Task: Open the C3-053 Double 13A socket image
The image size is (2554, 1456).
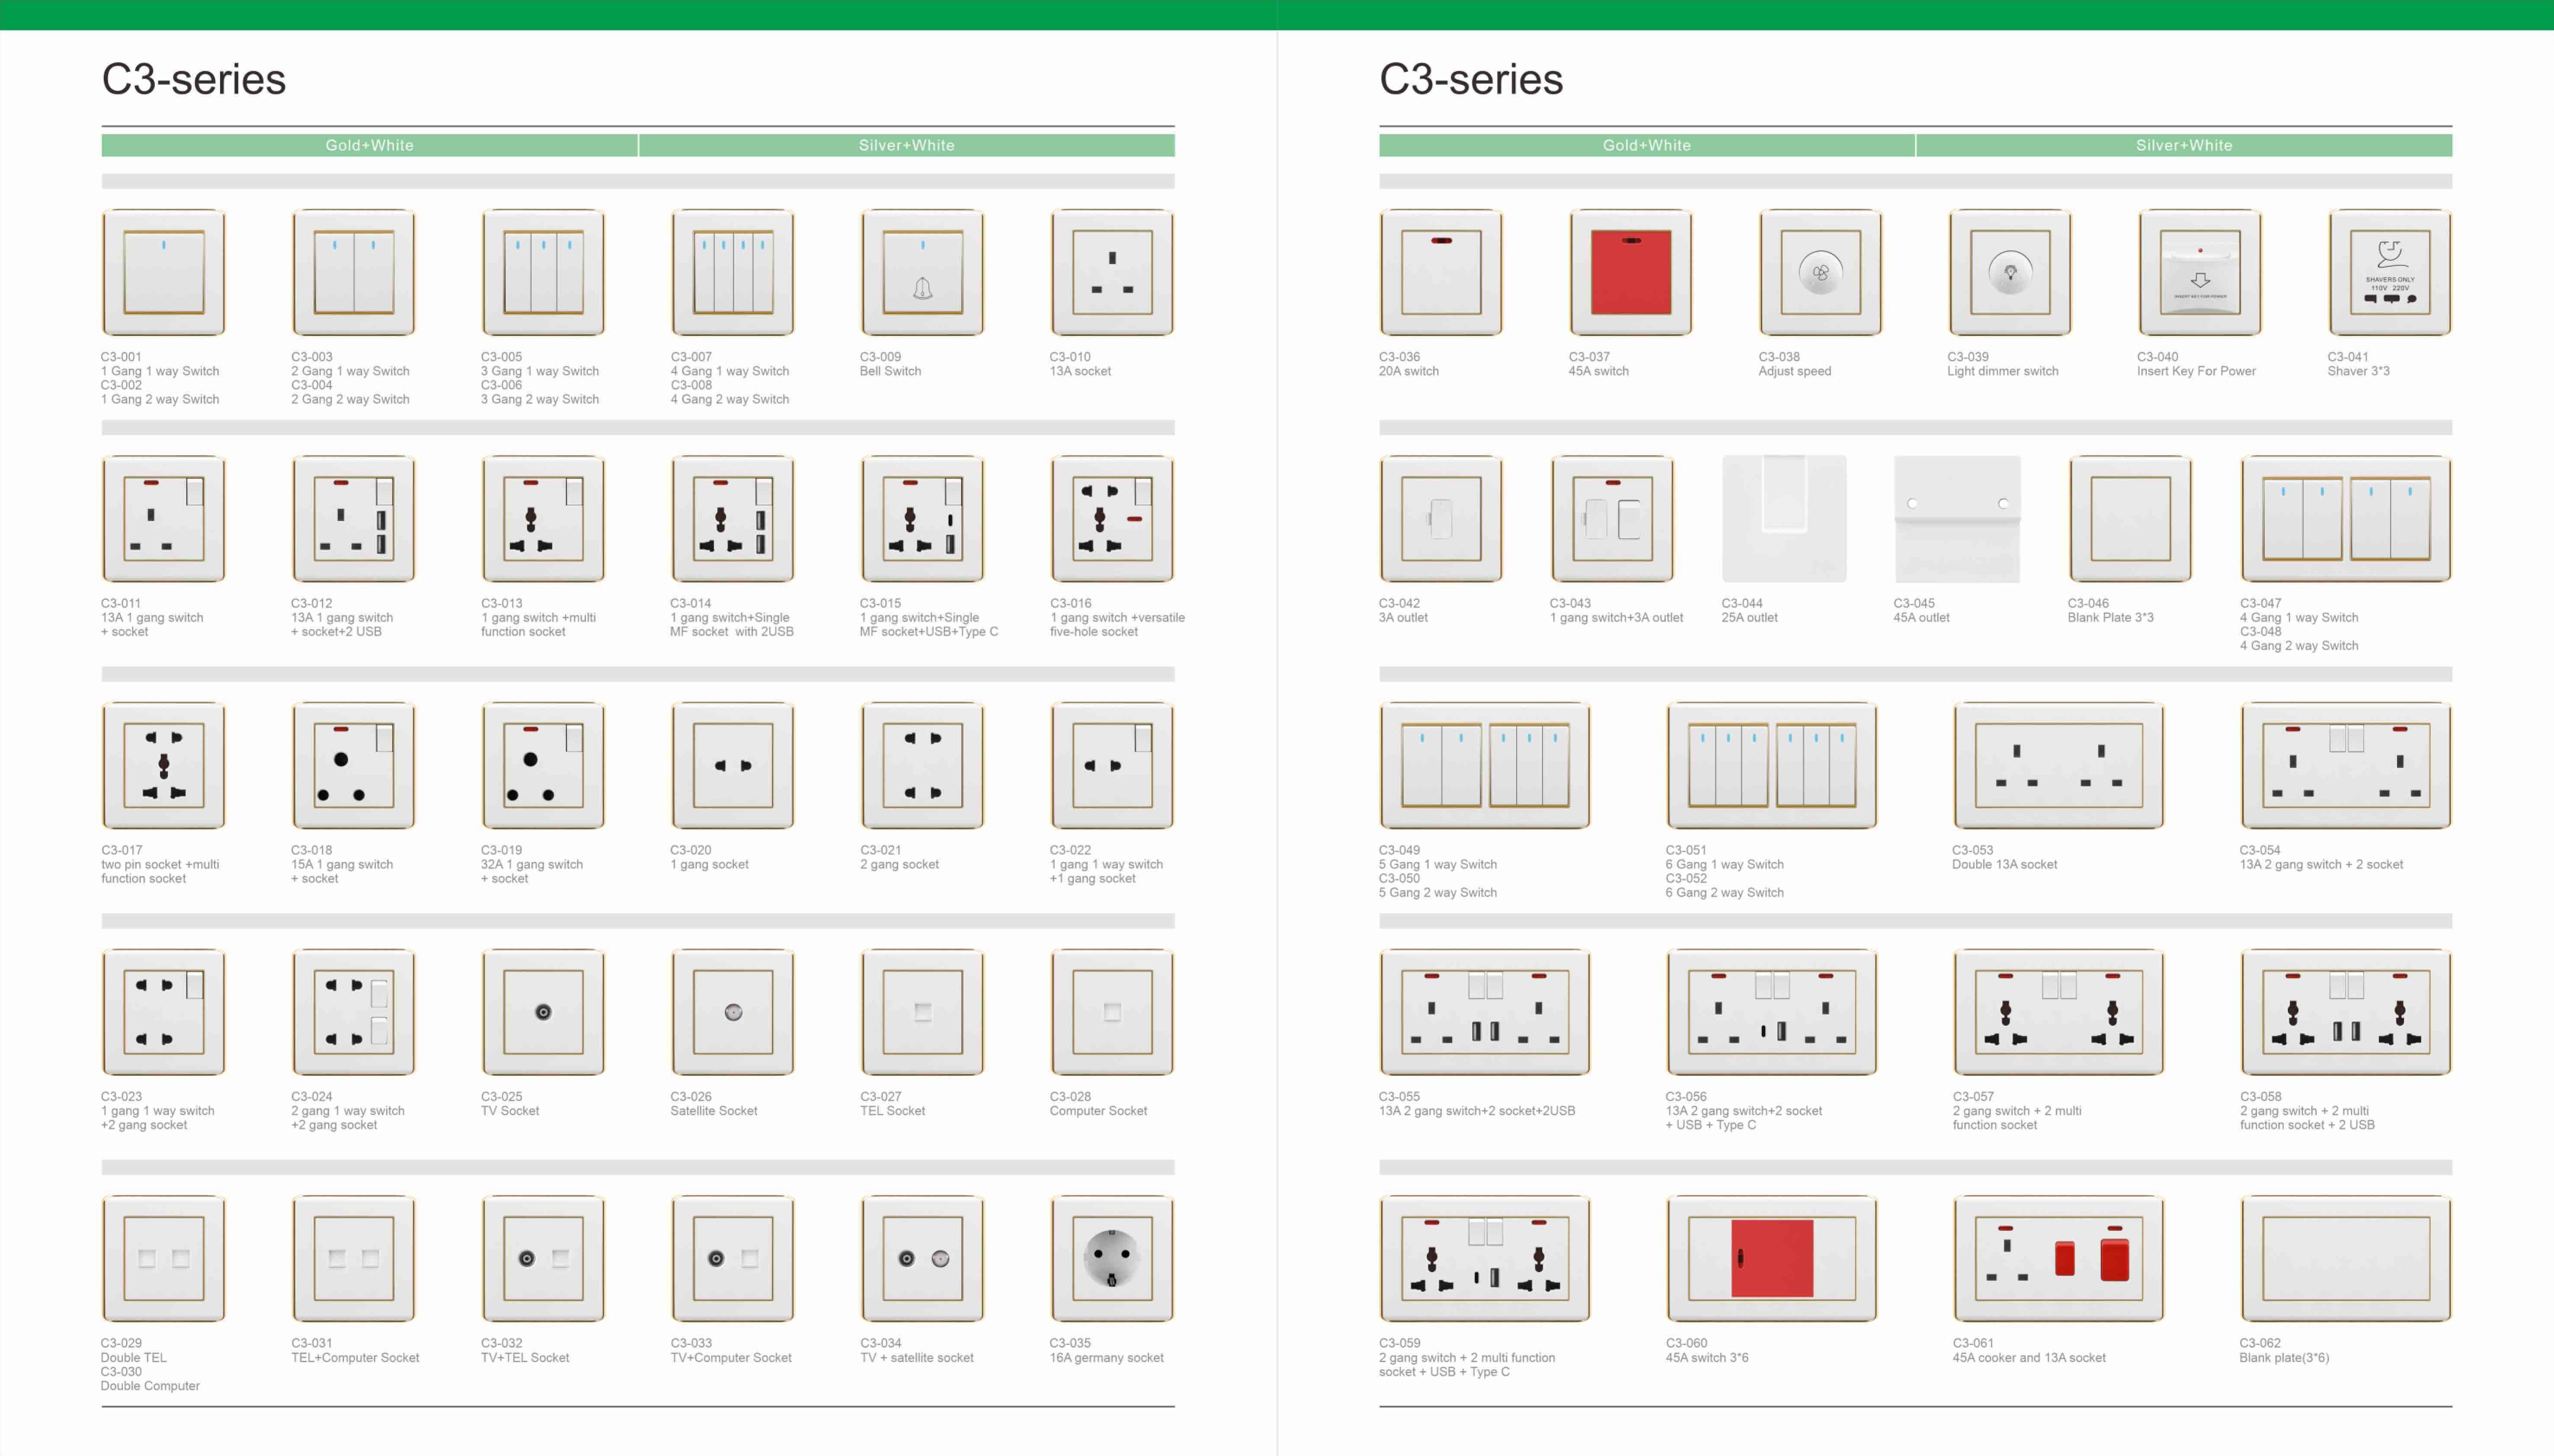Action: click(2059, 766)
